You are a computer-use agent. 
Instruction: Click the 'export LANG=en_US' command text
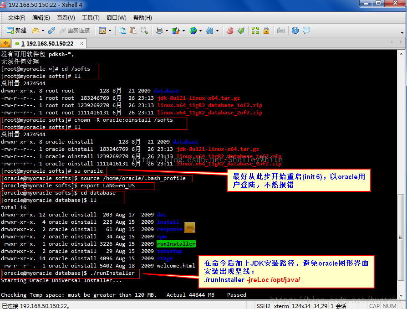[107, 185]
